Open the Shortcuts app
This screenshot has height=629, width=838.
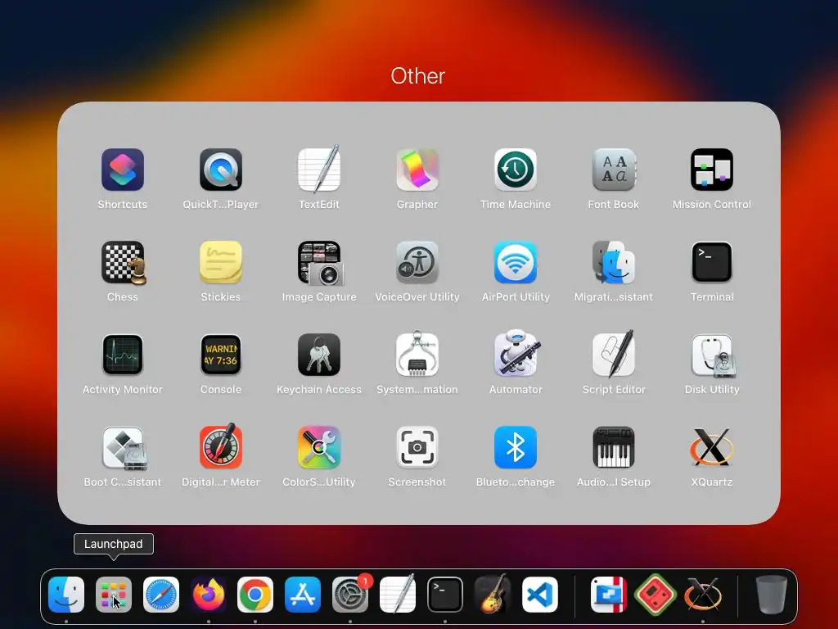123,170
